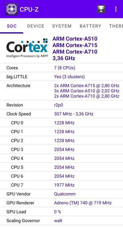Image resolution: width=123 pixels, height=251 pixels.
Task: Open the BATTERY tab
Action: tap(90, 26)
